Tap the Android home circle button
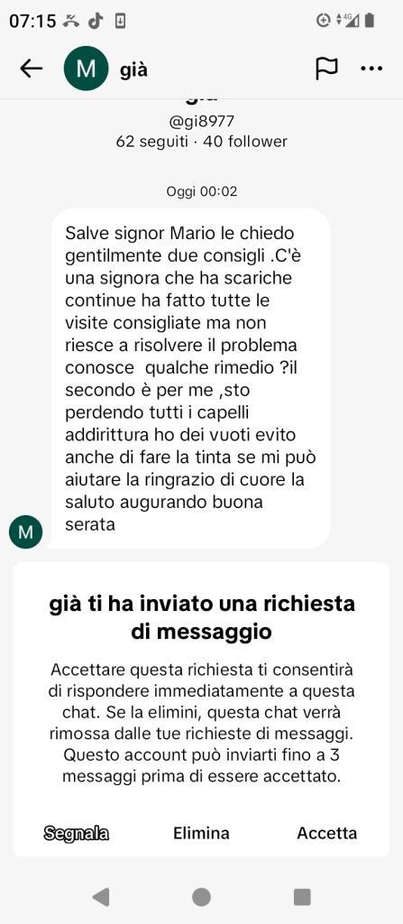The height and width of the screenshot is (924, 403). [x=202, y=897]
